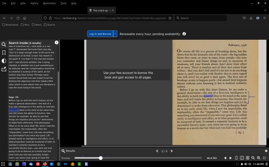Go to the previous search result
Image resolution: width=269 pixels, height=167 pixels.
pyautogui.click(x=157, y=151)
